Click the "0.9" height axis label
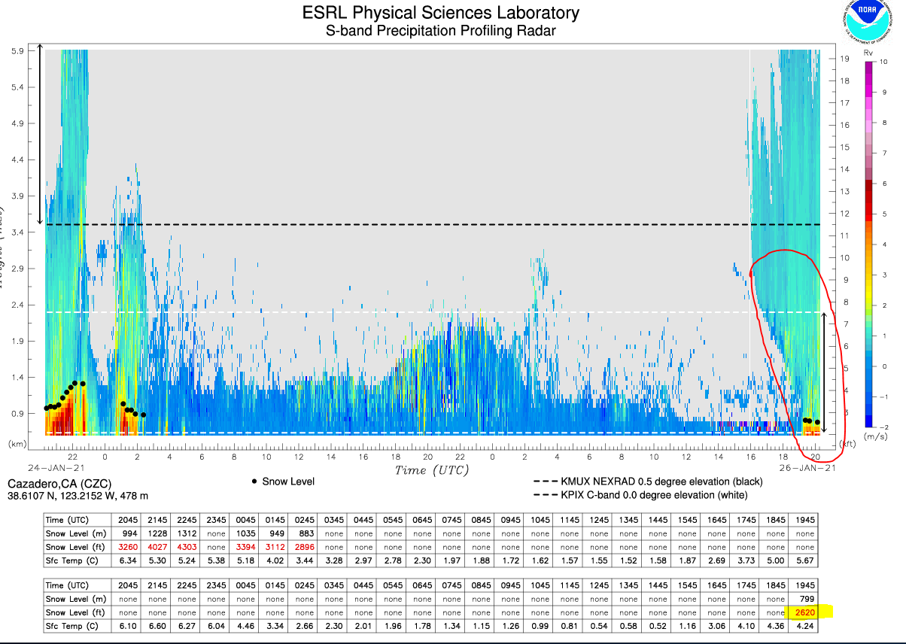Viewport: 906px width, 644px height. pyautogui.click(x=18, y=414)
